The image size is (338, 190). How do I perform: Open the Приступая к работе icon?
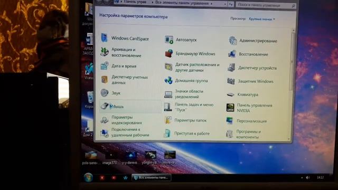167,134
